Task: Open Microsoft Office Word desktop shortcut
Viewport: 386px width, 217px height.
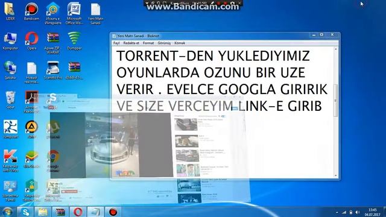Action: tap(74, 13)
